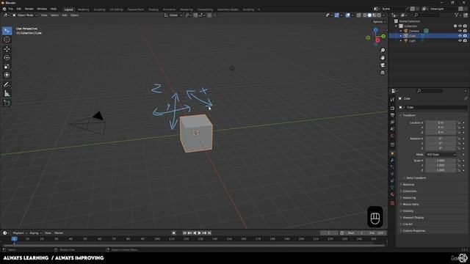Image resolution: width=470 pixels, height=264 pixels.
Task: Open the Physics properties tab
Action: pyautogui.click(x=392, y=174)
